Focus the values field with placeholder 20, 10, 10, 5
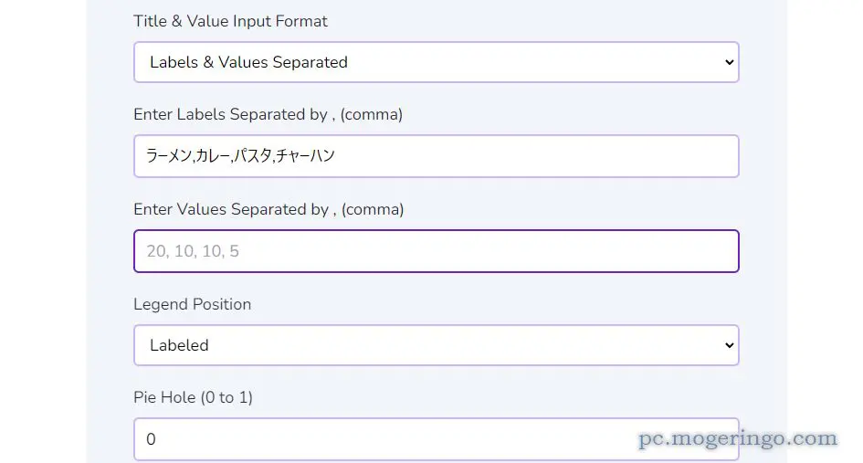The width and height of the screenshot is (863, 463). (x=436, y=251)
